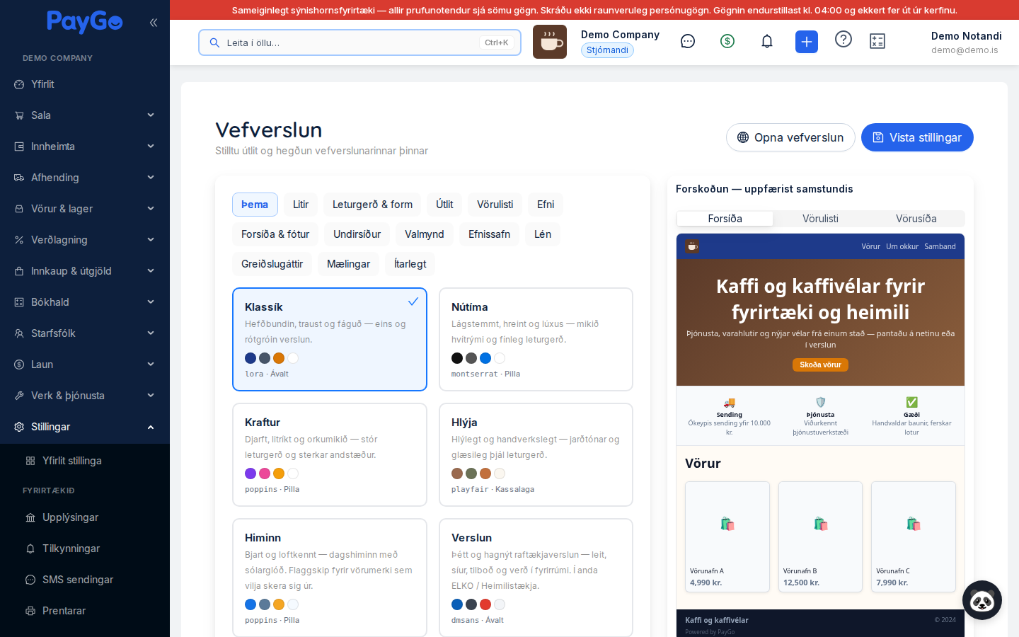This screenshot has height=637, width=1019.
Task: Open Tilkynningar settings page
Action: click(x=85, y=549)
